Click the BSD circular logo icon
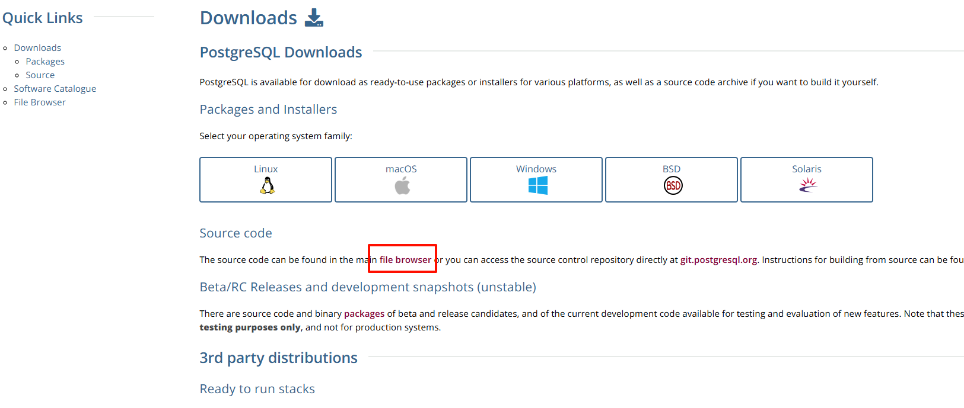The width and height of the screenshot is (964, 408). coord(673,186)
